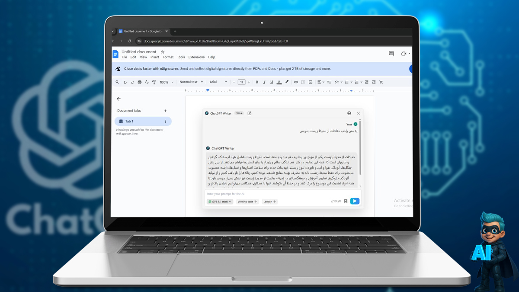This screenshot has height=292, width=519.
Task: Collapse the document tabs with back arrow
Action: (x=119, y=99)
